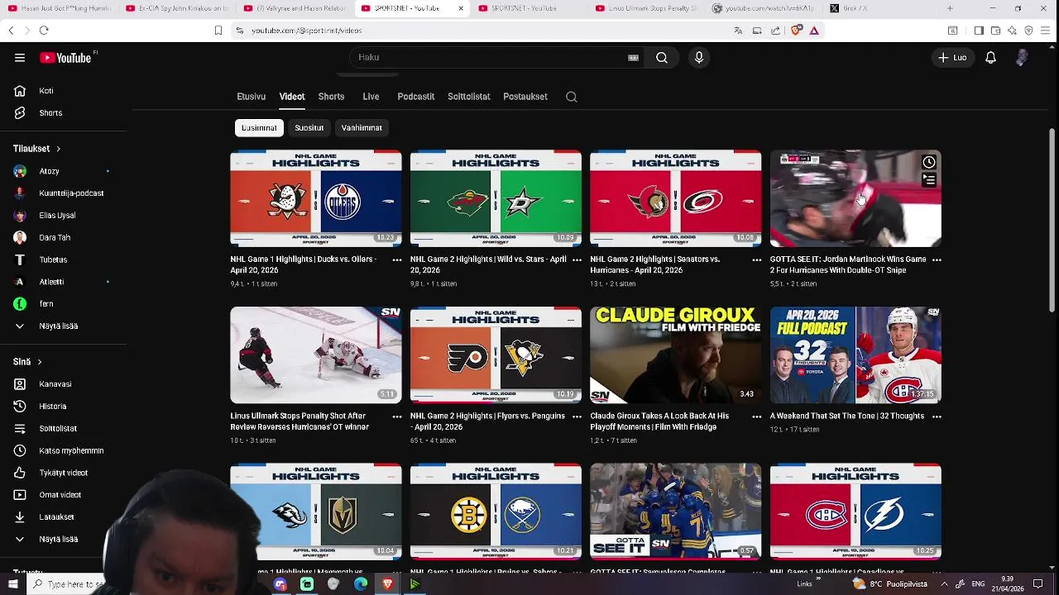
Task: Open Brave Rewards triangle icon
Action: coord(814,31)
